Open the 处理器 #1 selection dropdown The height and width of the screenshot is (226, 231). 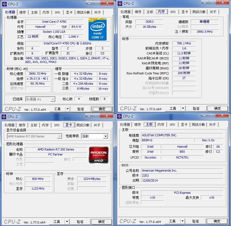click(x=40, y=99)
